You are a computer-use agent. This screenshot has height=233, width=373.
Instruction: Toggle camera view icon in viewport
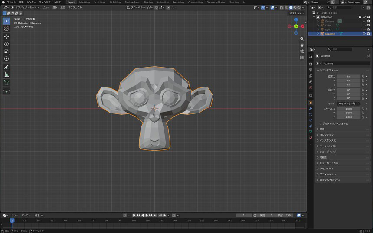(x=302, y=51)
